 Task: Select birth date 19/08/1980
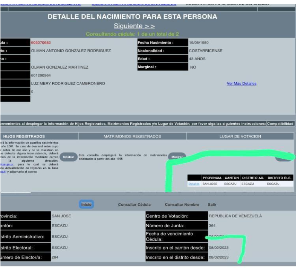[x=199, y=43]
